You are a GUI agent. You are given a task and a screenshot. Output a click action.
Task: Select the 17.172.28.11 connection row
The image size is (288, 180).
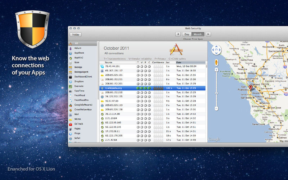pyautogui.click(x=152, y=131)
